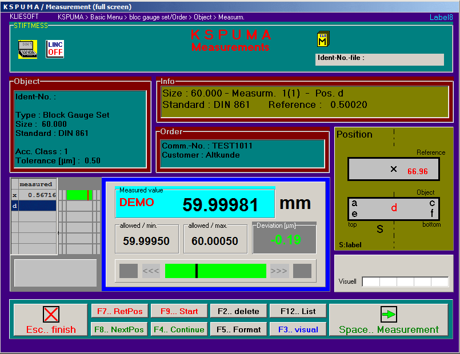Click the <<< arrows left of deviation bar
The width and height of the screenshot is (460, 354).
(x=151, y=271)
